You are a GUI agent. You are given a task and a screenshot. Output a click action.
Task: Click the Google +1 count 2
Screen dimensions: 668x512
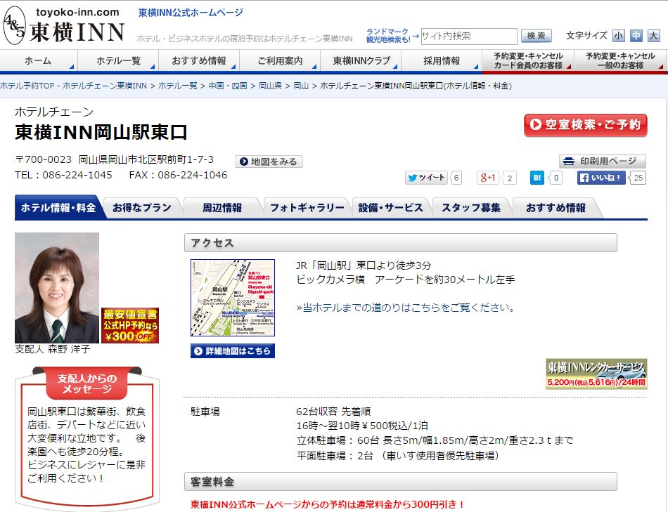(510, 178)
